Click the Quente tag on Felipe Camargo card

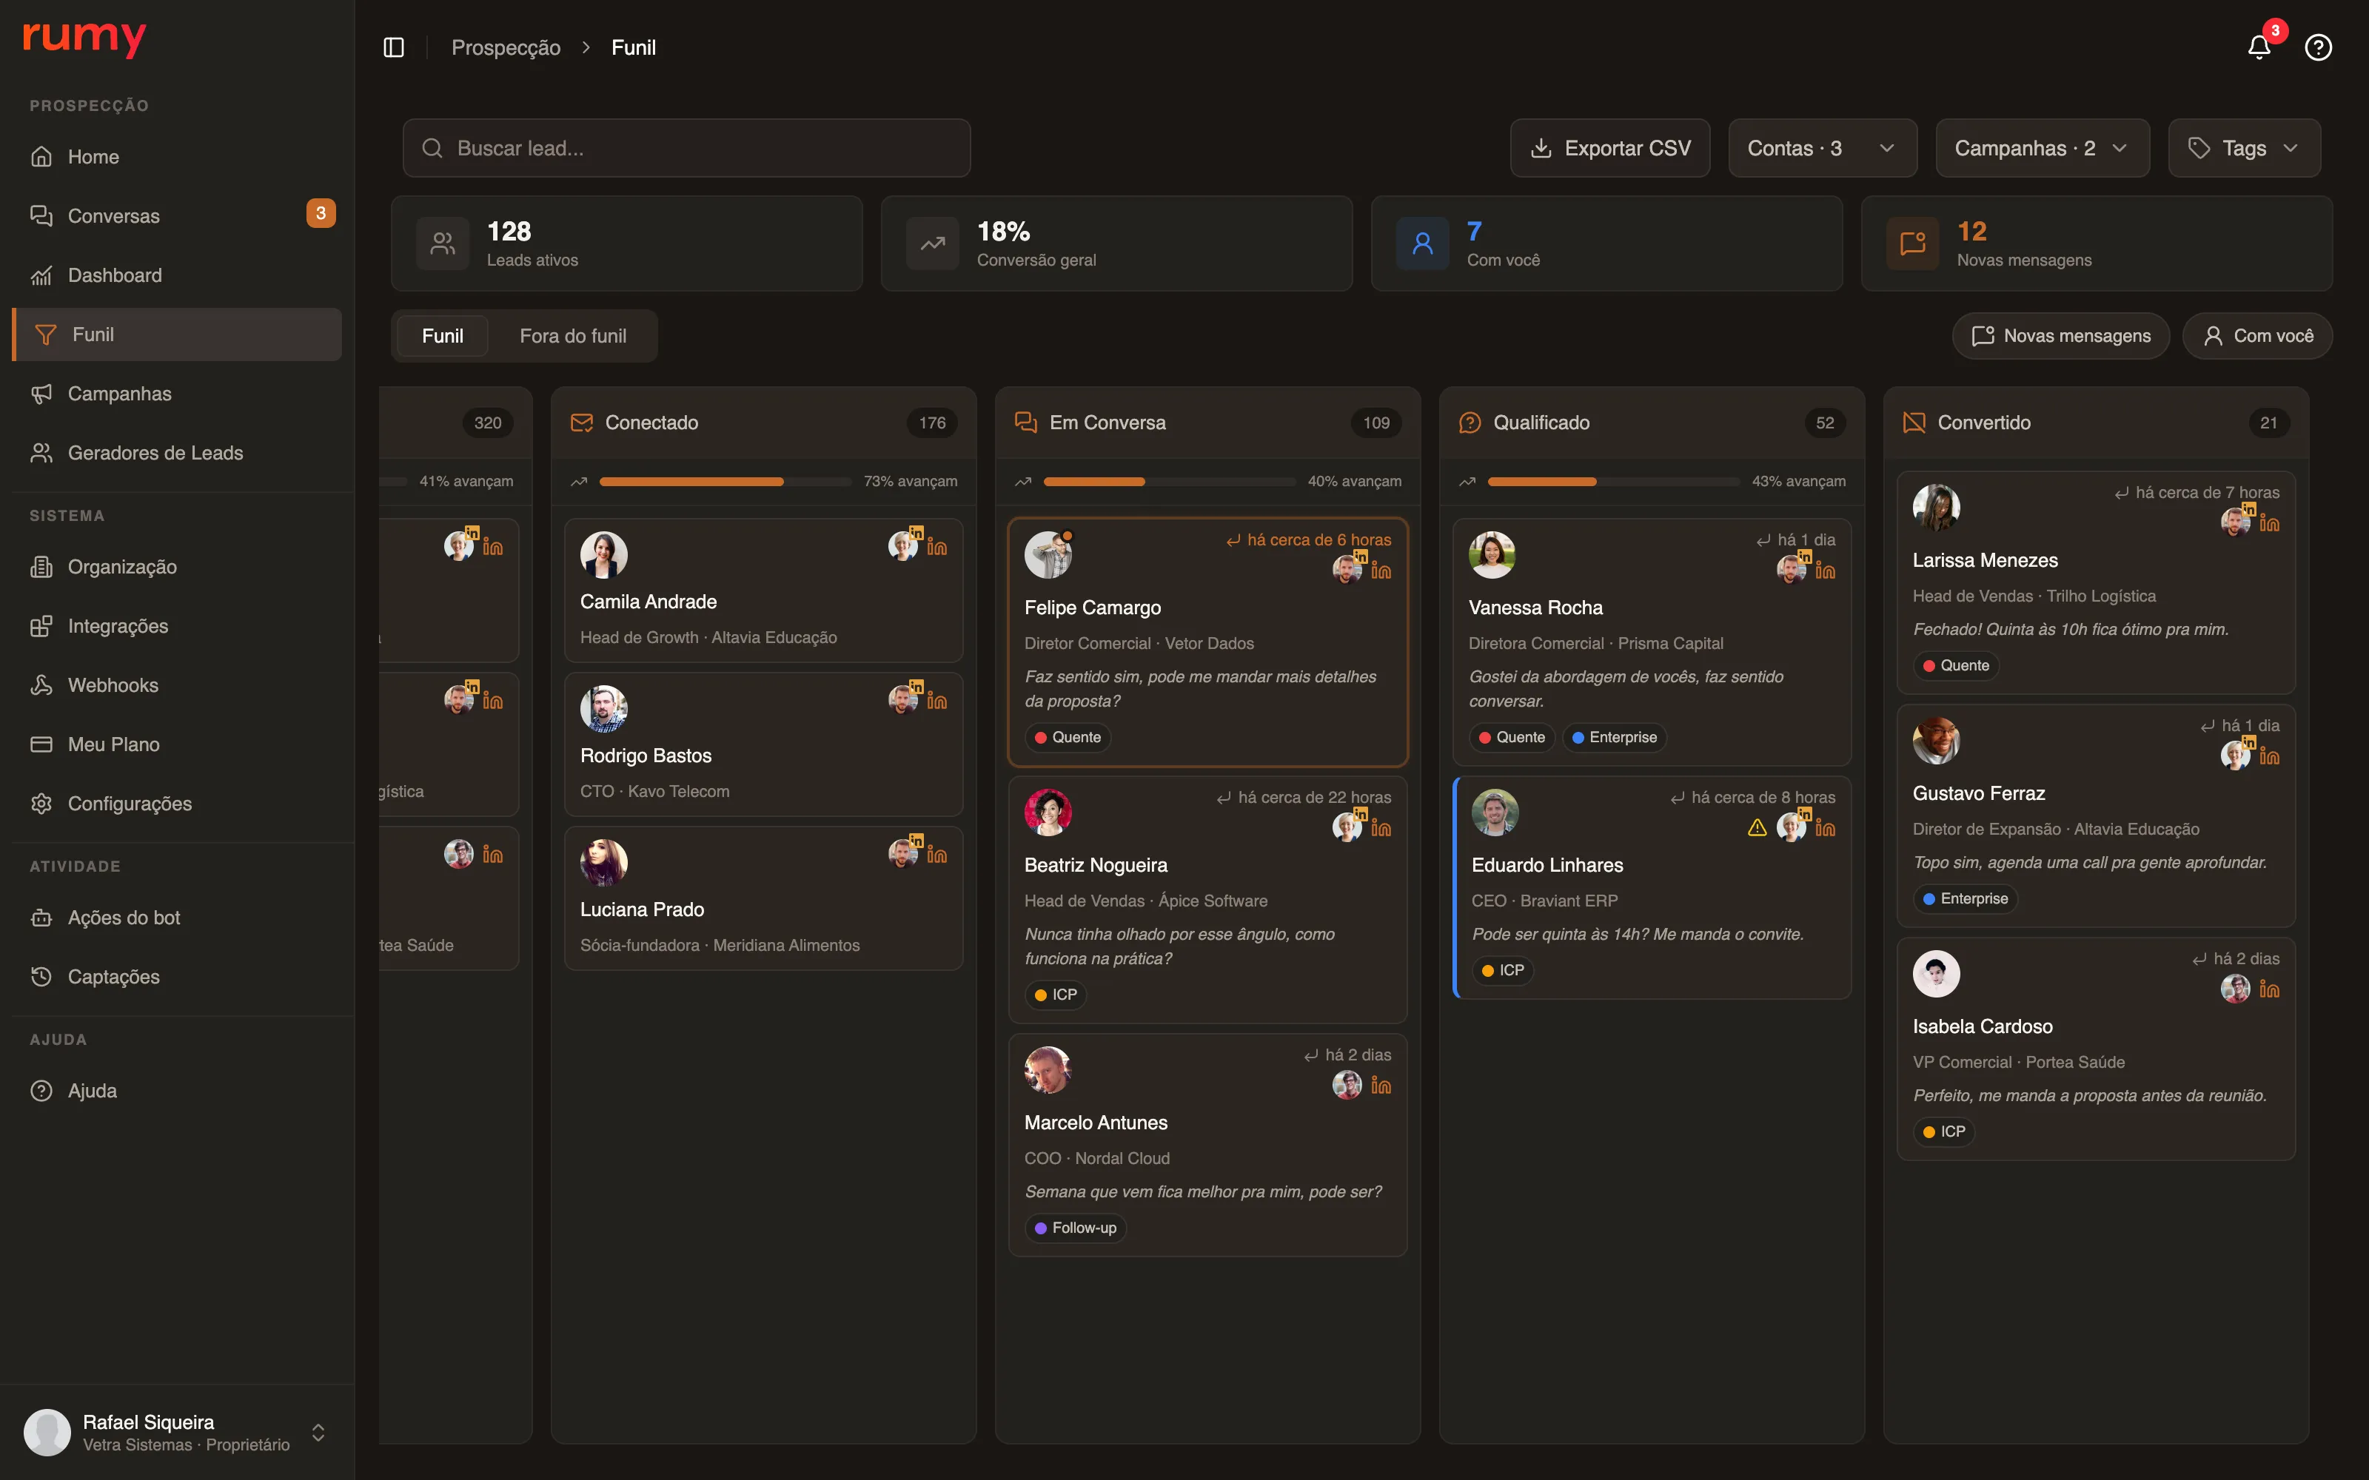pos(1067,737)
